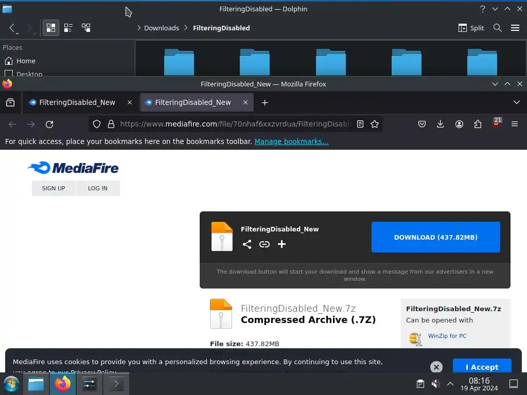Image resolution: width=527 pixels, height=395 pixels.
Task: Open system settings taskbar icon
Action: [x=89, y=384]
